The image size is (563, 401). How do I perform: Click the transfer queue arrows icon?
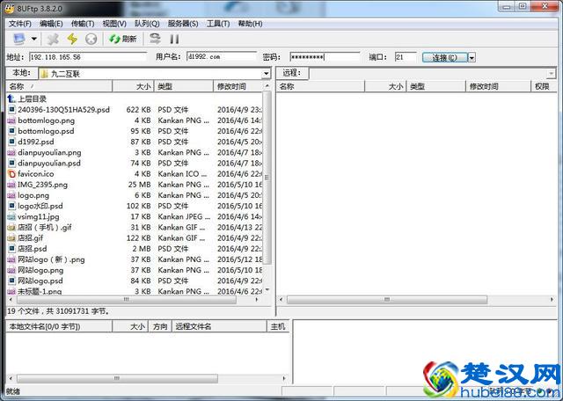[x=155, y=39]
